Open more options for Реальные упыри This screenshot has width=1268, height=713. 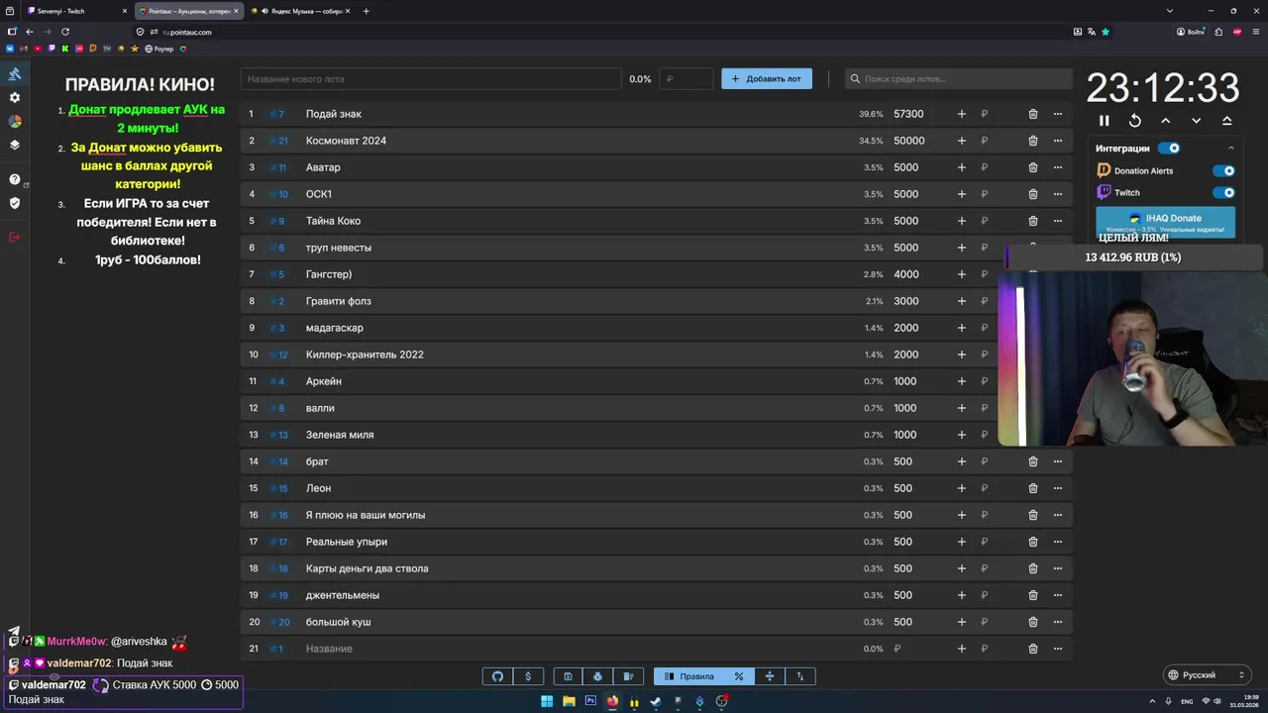tap(1058, 542)
